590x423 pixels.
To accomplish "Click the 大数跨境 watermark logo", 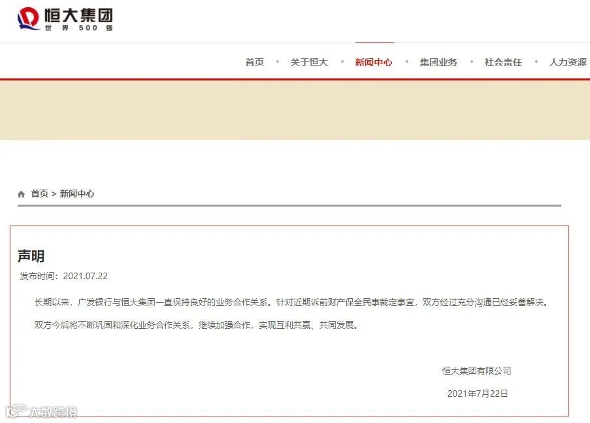I will point(41,411).
